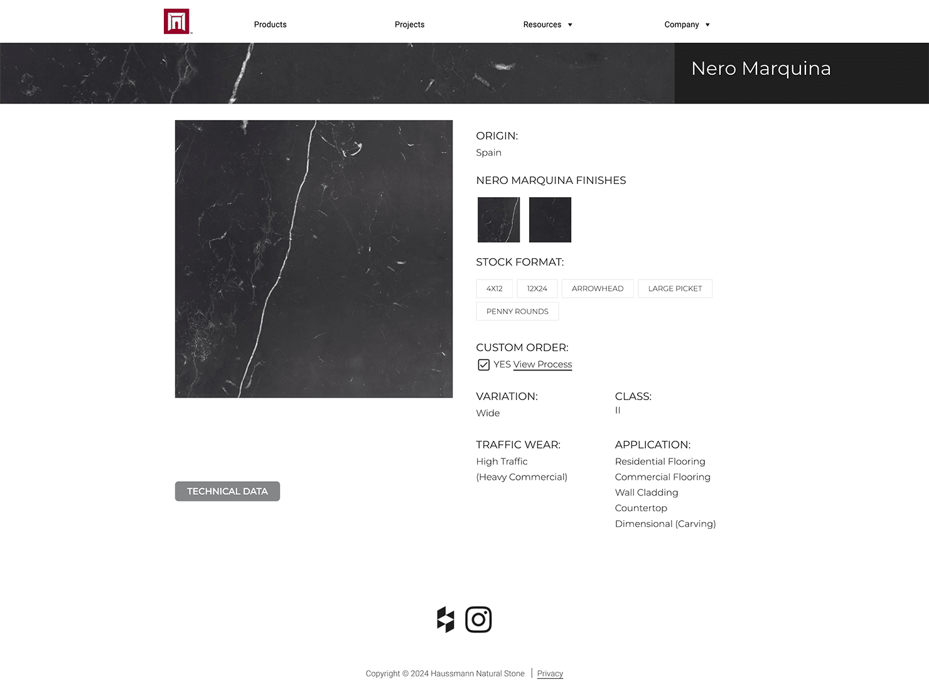
Task: Open the Houzz social icon
Action: tap(446, 619)
